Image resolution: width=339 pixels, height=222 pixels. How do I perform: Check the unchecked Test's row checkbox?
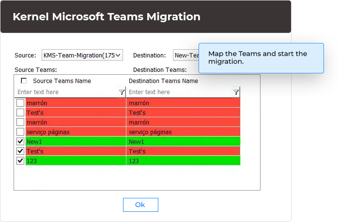[20, 112]
